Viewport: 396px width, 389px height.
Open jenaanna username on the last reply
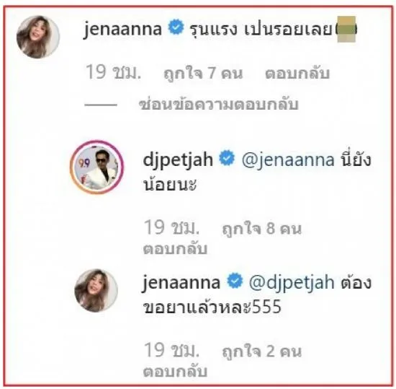181,283
